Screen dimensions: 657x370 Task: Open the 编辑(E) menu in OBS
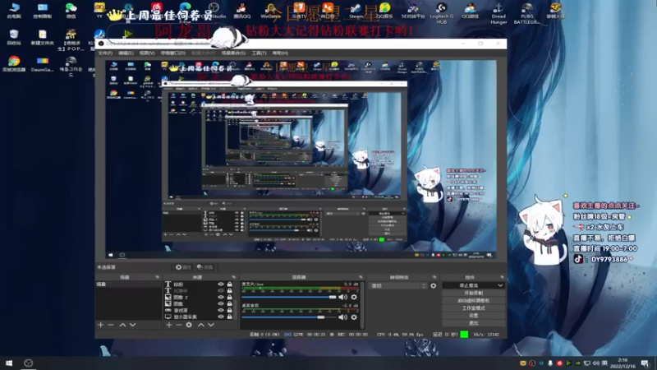(126, 53)
